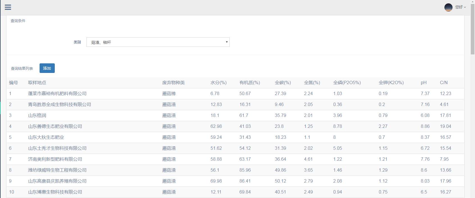The height and width of the screenshot is (198, 475).
Task: Click the 取样地点 column header
Action: [37, 83]
